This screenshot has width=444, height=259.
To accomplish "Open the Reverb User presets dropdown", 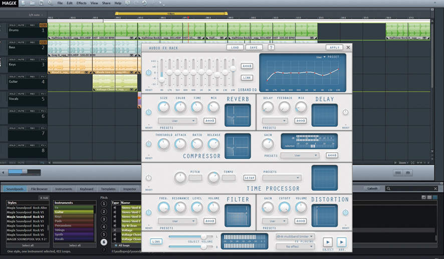I will 177,121.
